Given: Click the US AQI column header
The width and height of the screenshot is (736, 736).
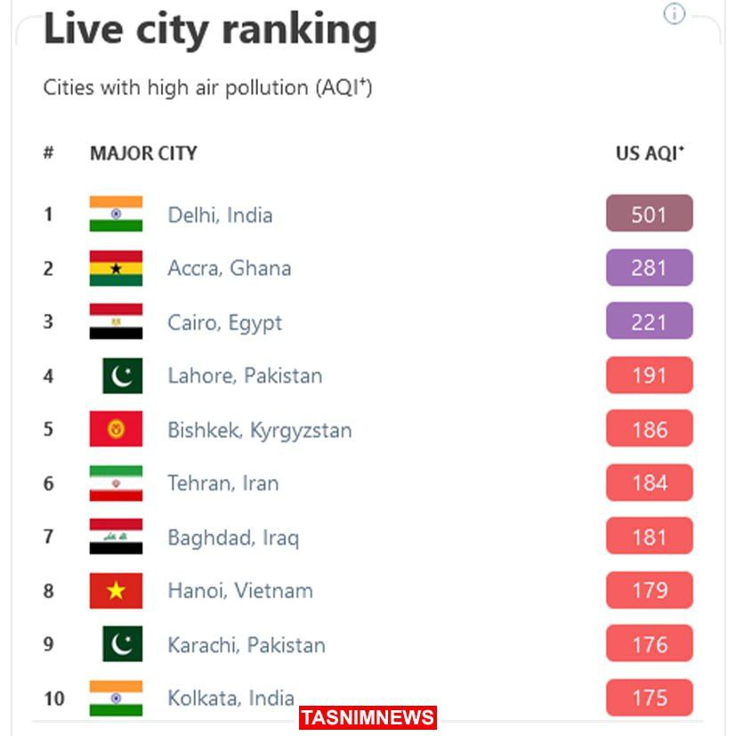Looking at the screenshot, I should click(x=650, y=153).
